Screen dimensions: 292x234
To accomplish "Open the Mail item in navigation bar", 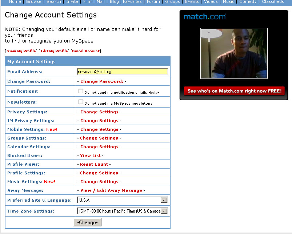I will point(101,2).
